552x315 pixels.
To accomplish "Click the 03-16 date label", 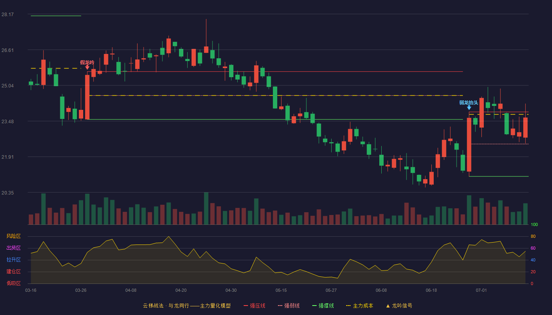I will pos(31,290).
